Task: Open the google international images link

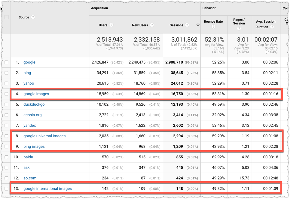Action: point(47,189)
